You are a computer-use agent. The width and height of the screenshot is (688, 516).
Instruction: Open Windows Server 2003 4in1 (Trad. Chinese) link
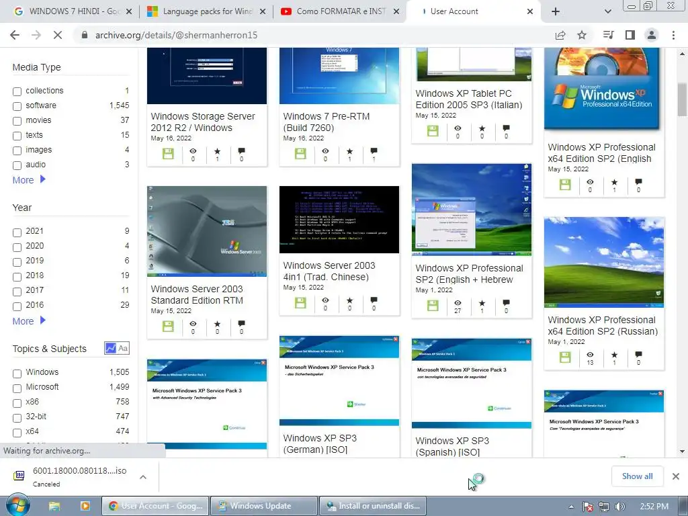tap(329, 271)
